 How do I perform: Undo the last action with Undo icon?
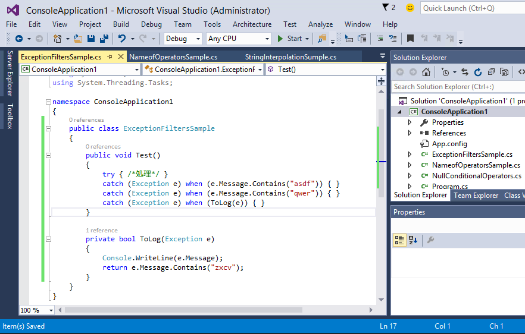click(122, 39)
